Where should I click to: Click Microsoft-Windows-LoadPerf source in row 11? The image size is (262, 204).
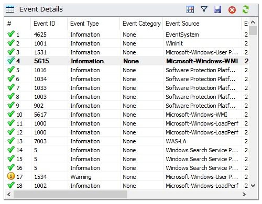click(x=202, y=123)
